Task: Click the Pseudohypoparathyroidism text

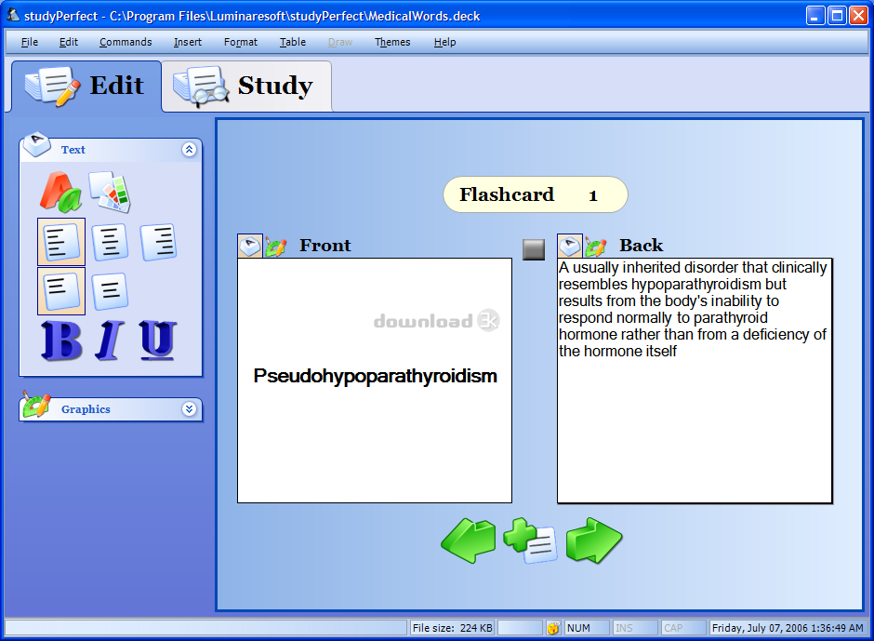Action: [x=375, y=376]
